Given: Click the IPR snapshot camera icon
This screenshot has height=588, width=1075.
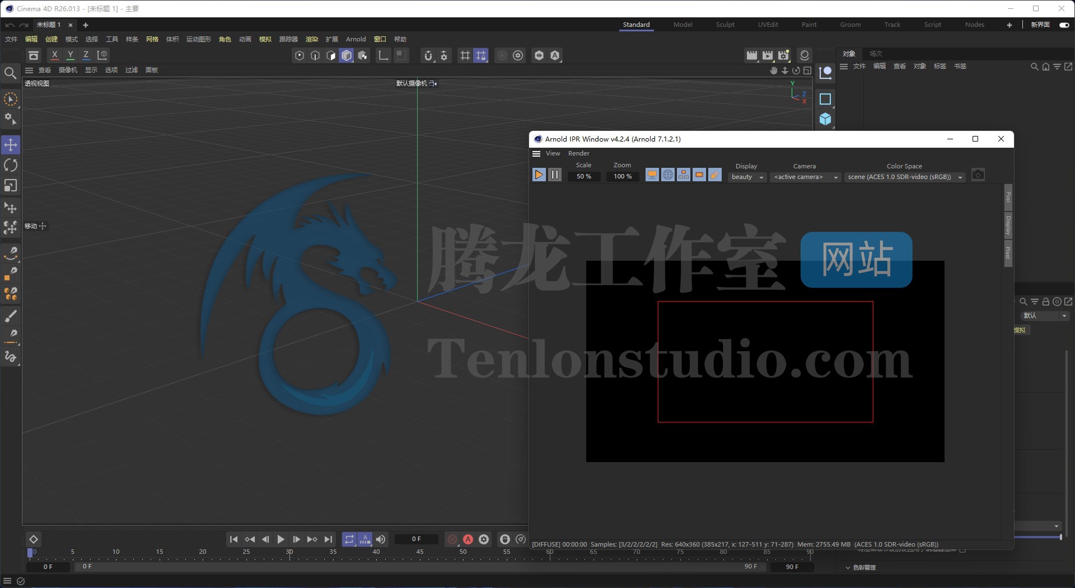Looking at the screenshot, I should click(978, 175).
